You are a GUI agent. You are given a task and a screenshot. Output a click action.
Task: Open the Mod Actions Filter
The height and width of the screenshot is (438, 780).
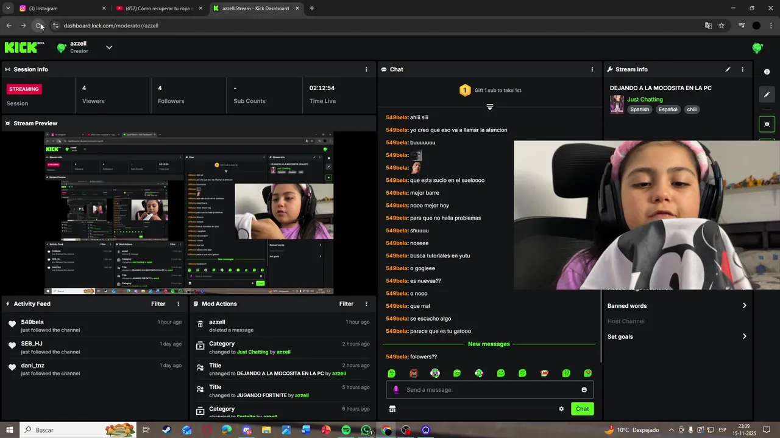(346, 304)
